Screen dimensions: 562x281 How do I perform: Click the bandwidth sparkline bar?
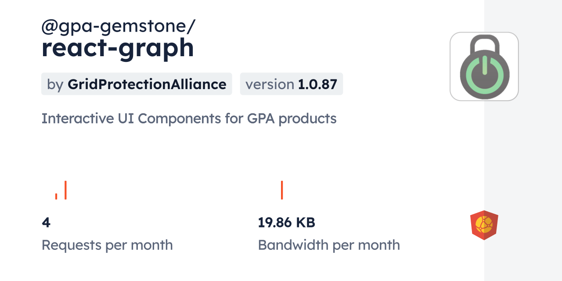pyautogui.click(x=282, y=190)
